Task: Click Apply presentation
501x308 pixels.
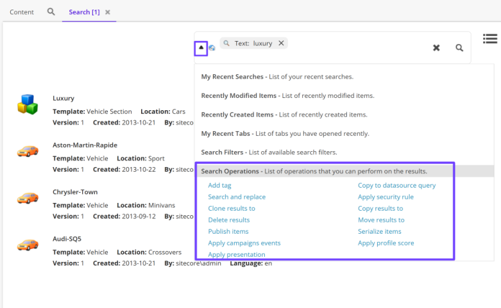Action: [237, 254]
